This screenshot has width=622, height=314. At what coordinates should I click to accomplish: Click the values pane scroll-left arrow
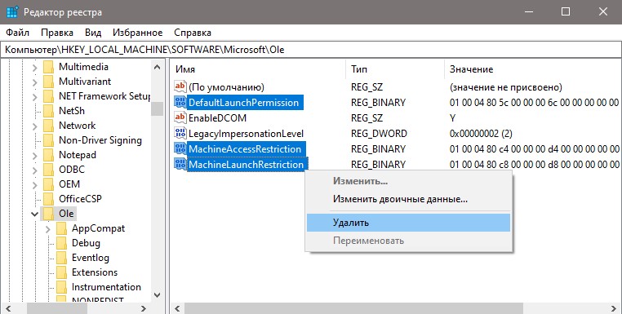177,308
